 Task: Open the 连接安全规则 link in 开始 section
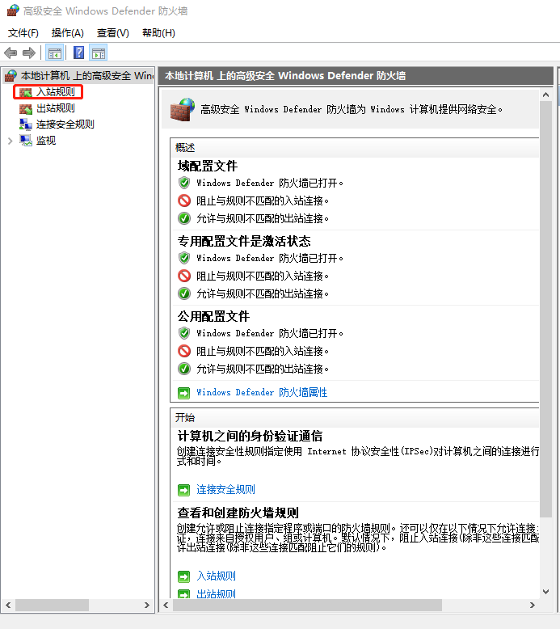click(x=225, y=489)
